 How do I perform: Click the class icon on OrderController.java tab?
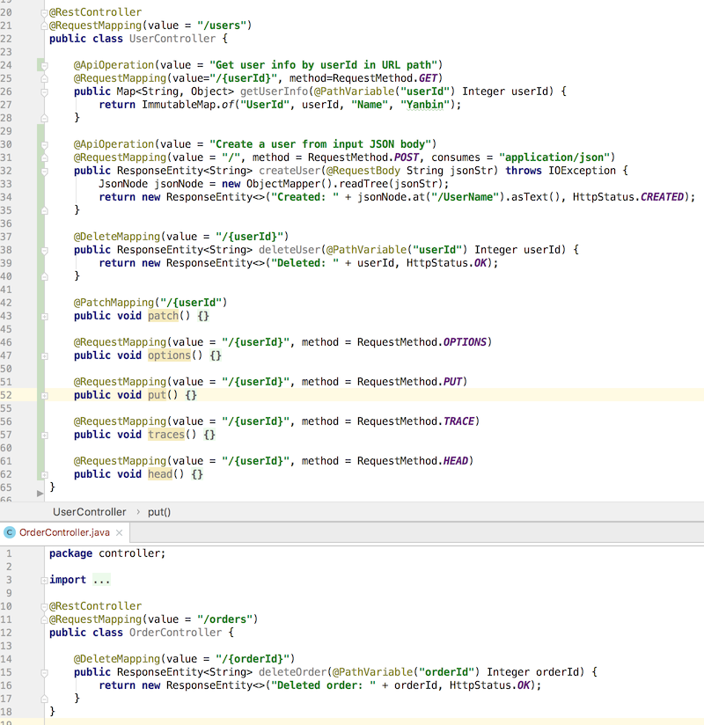point(9,532)
